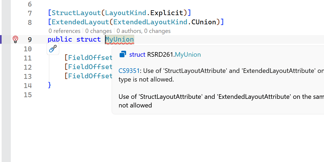324x162 pixels.
Task: Click the CUnion member on line 8
Action: pyautogui.click(x=204, y=22)
